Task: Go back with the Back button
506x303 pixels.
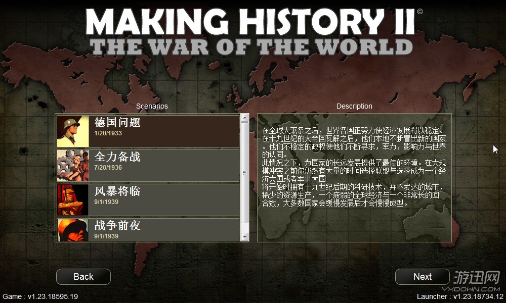Action: click(x=83, y=277)
